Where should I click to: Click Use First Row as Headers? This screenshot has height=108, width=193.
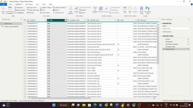coord(10,10)
